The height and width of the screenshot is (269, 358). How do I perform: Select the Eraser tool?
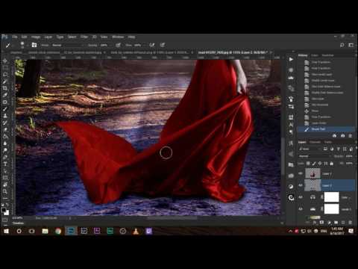[5, 129]
